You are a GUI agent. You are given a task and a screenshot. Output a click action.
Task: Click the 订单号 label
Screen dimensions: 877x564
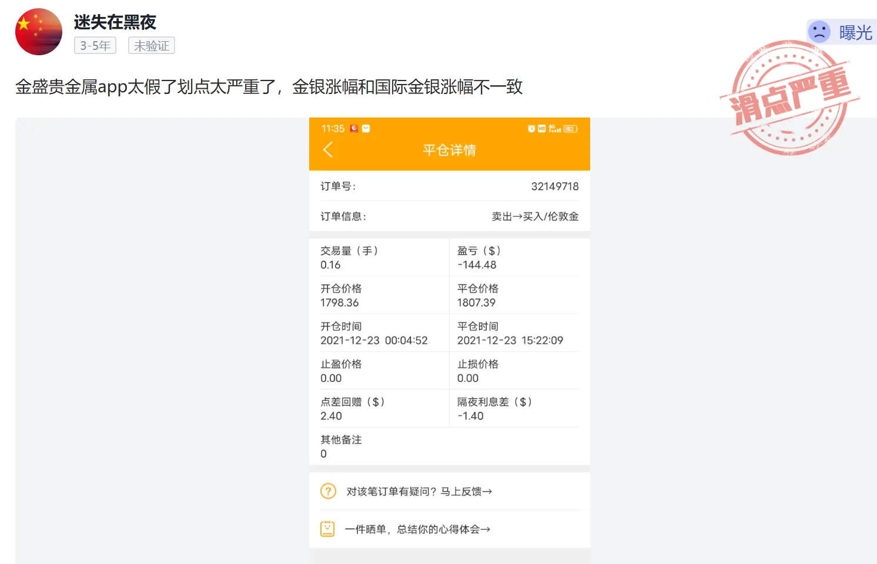coord(338,186)
